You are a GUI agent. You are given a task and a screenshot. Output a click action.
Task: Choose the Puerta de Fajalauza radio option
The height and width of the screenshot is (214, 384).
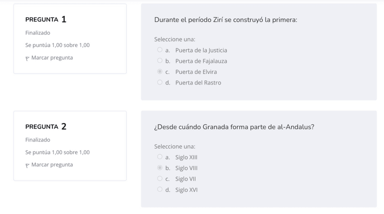[x=160, y=61]
